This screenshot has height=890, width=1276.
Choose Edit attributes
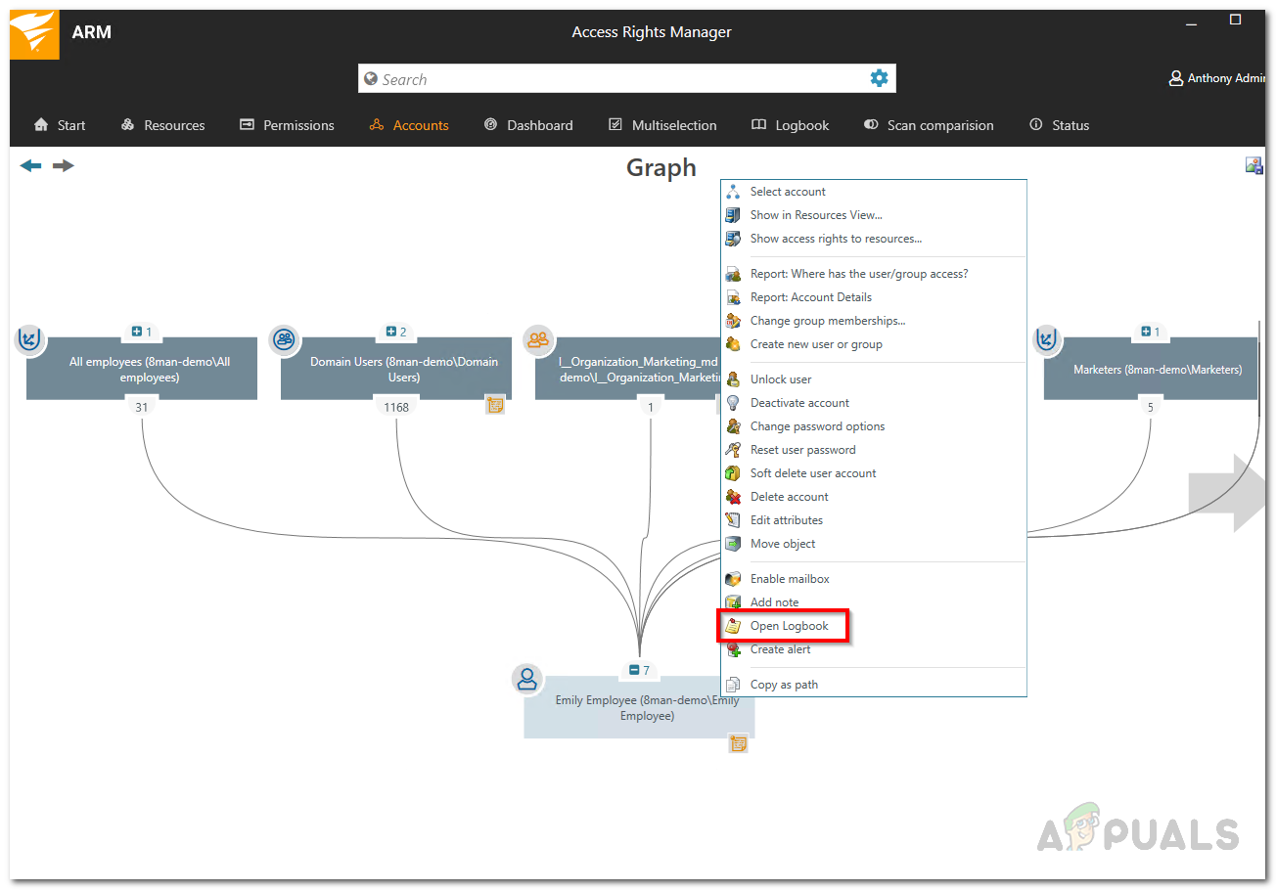[874, 520]
